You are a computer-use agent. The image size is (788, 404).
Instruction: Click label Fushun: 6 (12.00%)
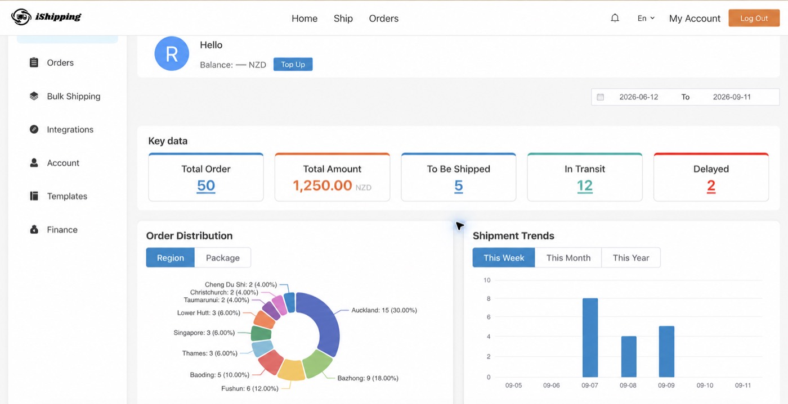point(249,388)
